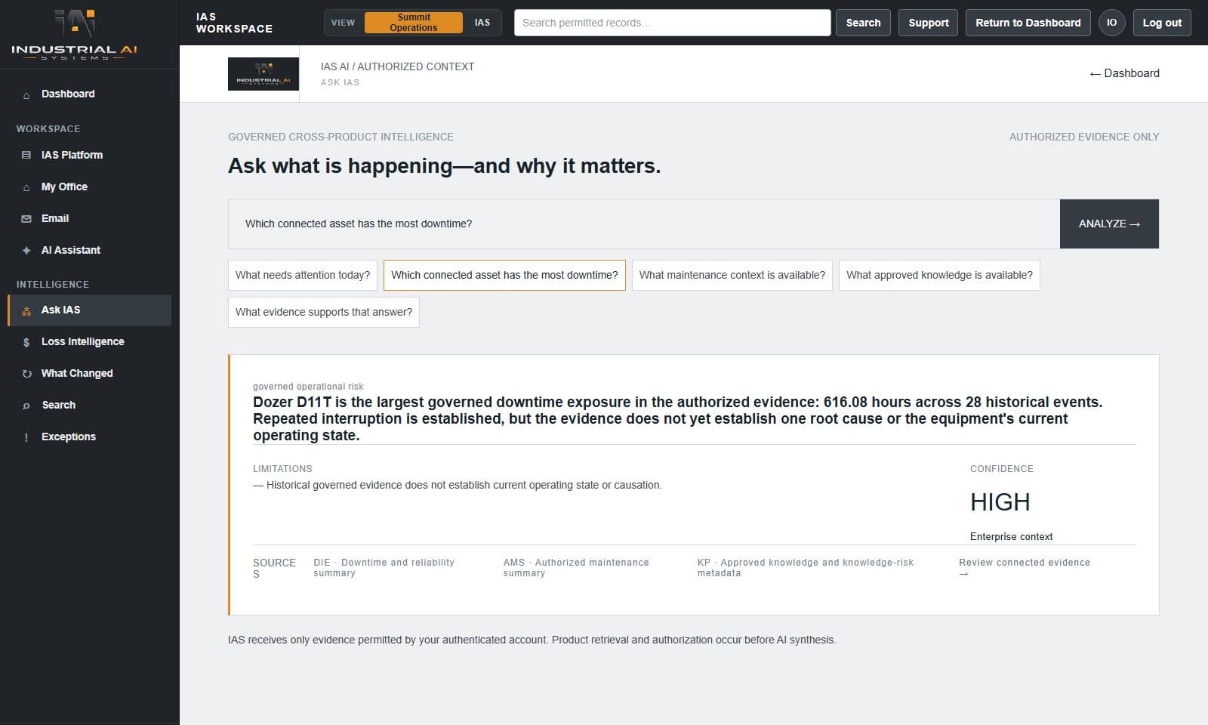Click the Industrial AI Systems sidebar logo
1208x725 pixels.
[74, 34]
